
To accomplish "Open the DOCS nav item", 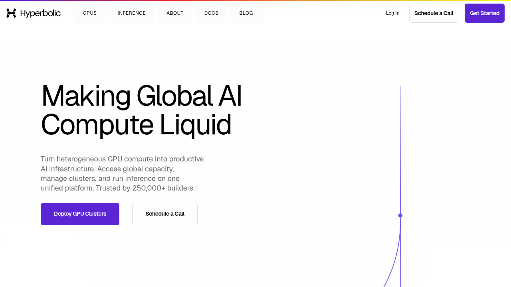I will point(211,13).
